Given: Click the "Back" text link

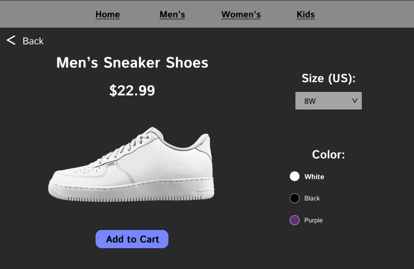Looking at the screenshot, I should pos(33,41).
